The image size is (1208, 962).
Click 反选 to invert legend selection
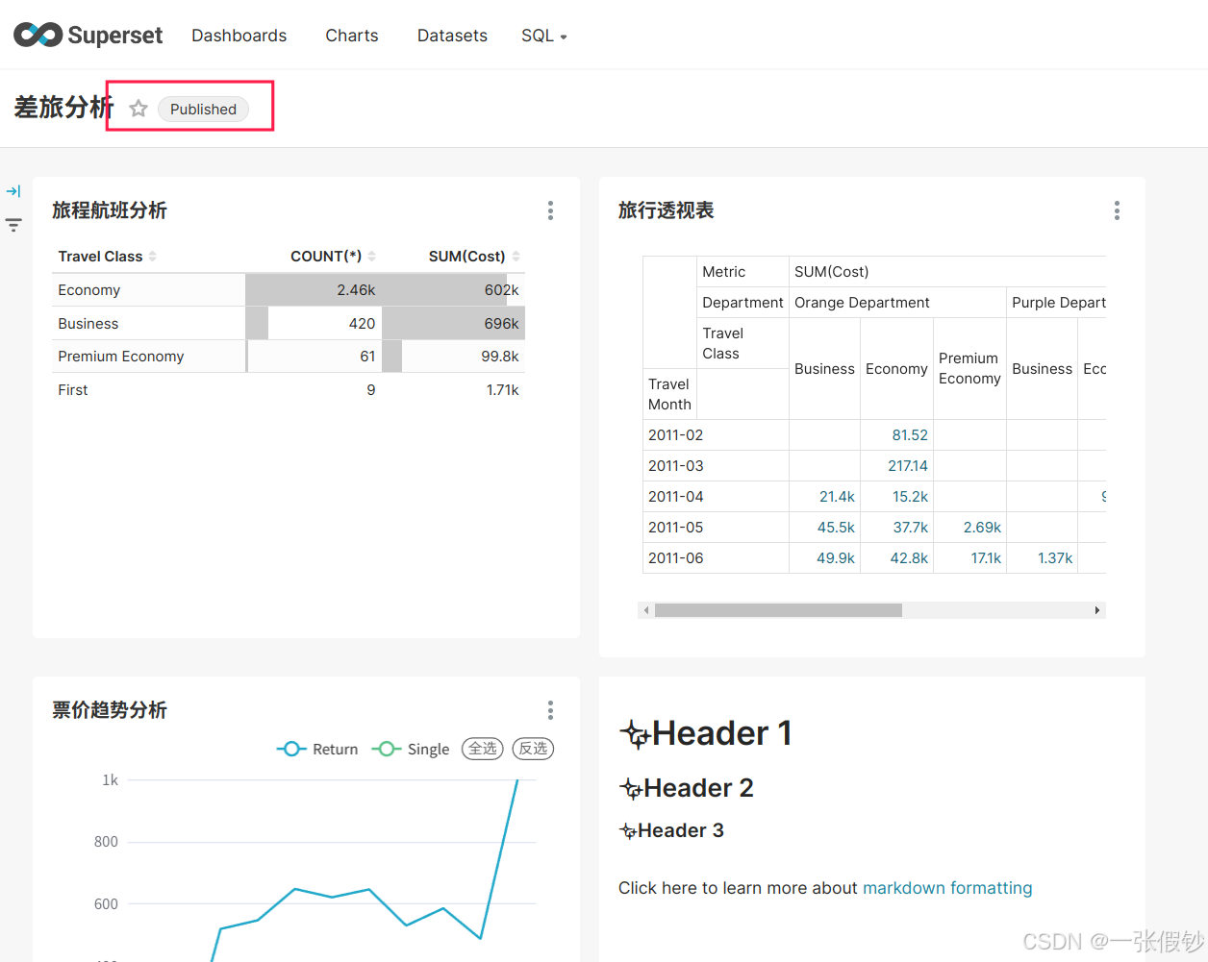coord(533,749)
